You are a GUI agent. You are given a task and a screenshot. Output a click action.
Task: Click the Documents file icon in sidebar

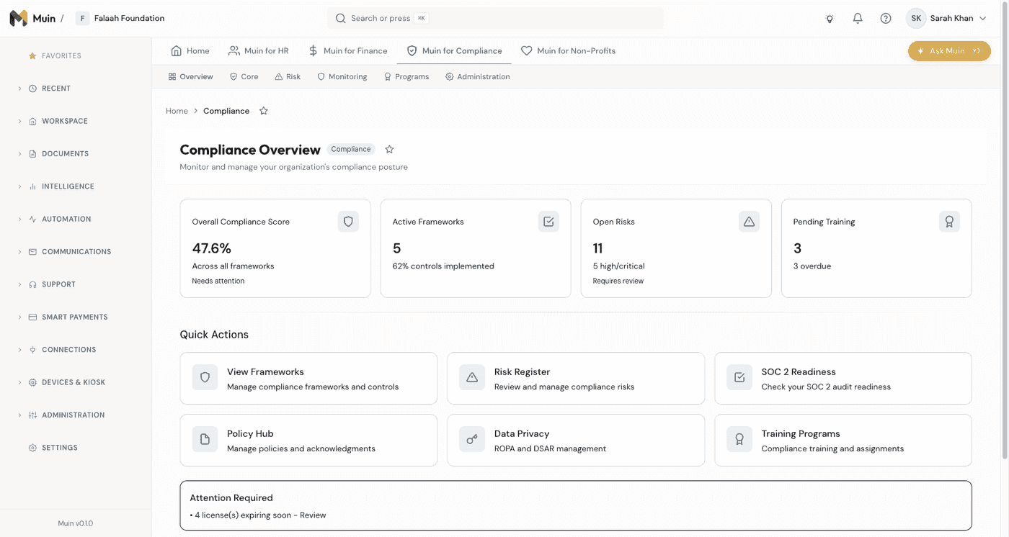click(32, 154)
